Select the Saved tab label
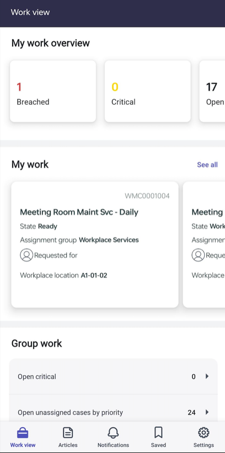The height and width of the screenshot is (453, 225). point(158,445)
